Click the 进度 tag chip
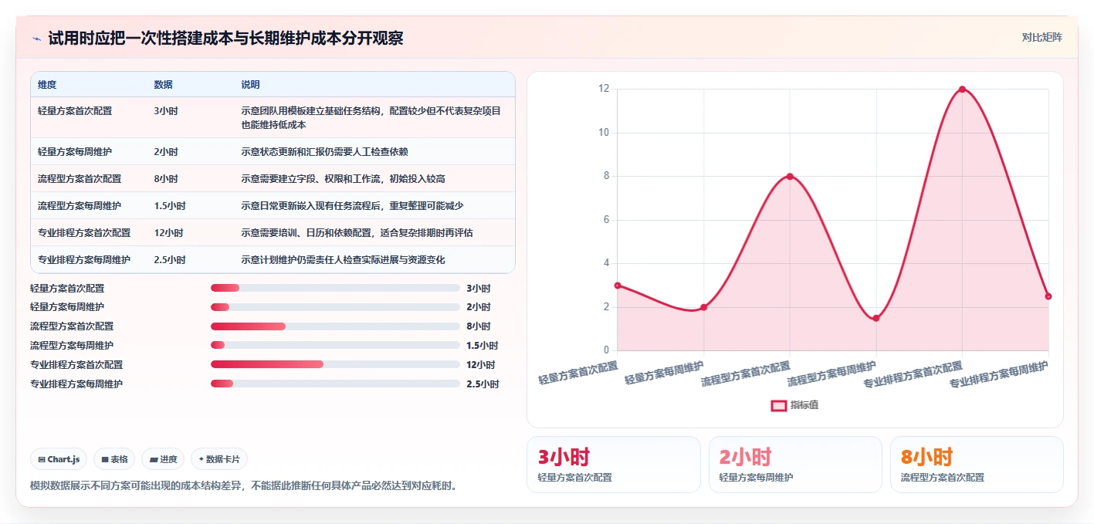1094x524 pixels. click(x=163, y=459)
